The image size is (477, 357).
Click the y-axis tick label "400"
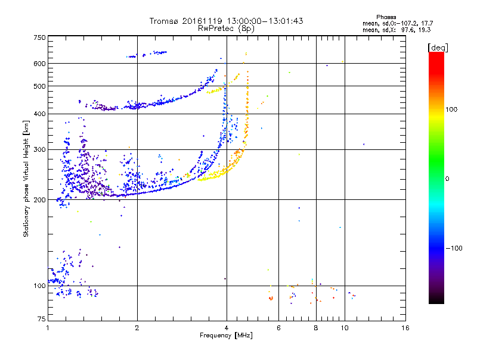coord(39,114)
